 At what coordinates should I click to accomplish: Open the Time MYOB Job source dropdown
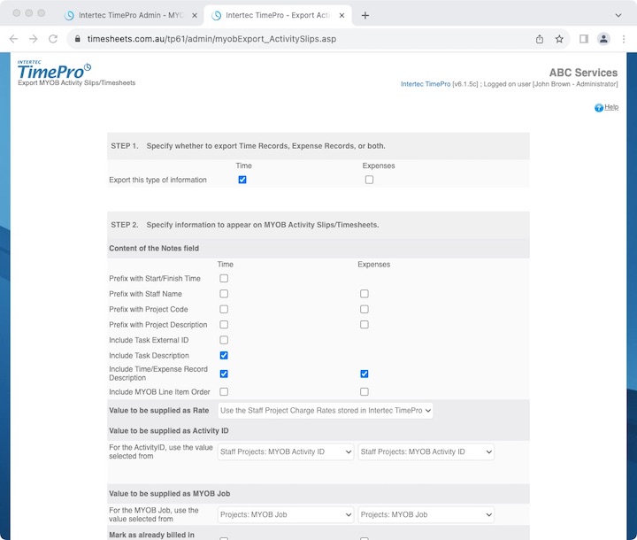[286, 515]
